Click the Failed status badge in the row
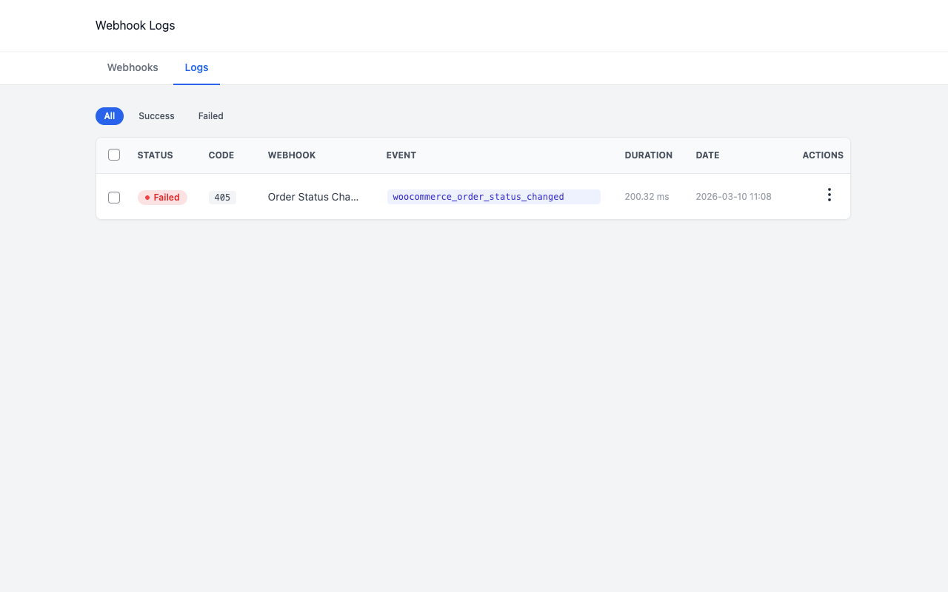The width and height of the screenshot is (948, 592). click(x=162, y=198)
